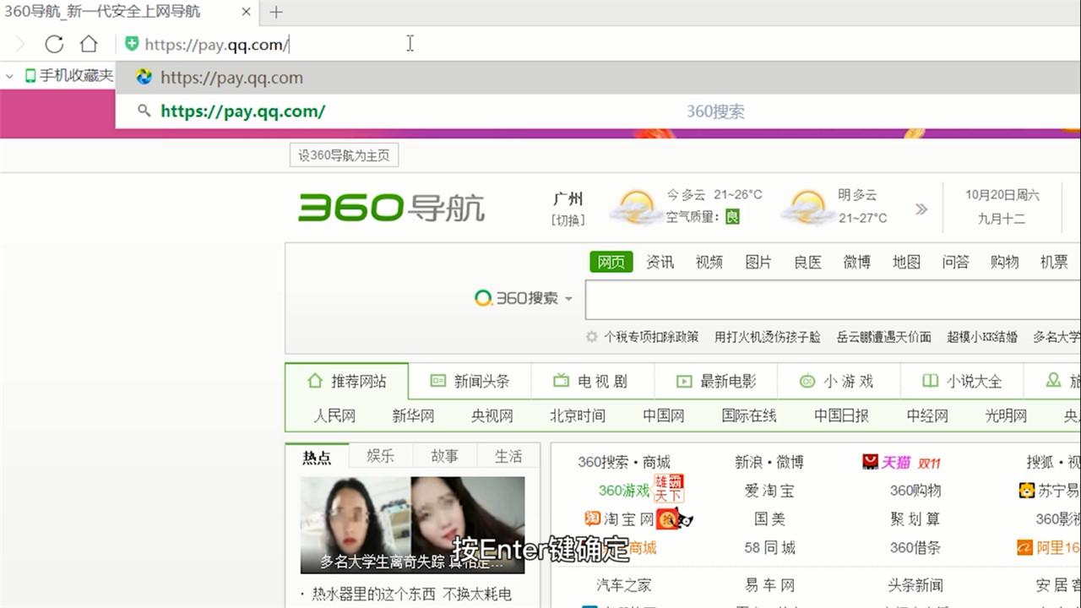Click the 360导航 logo
Image resolution: width=1081 pixels, height=608 pixels.
click(392, 207)
